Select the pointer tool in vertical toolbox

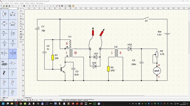click(x=21, y=9)
